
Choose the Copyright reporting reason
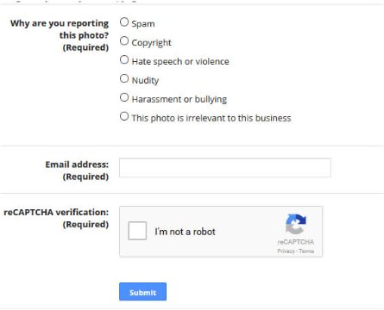(x=124, y=41)
